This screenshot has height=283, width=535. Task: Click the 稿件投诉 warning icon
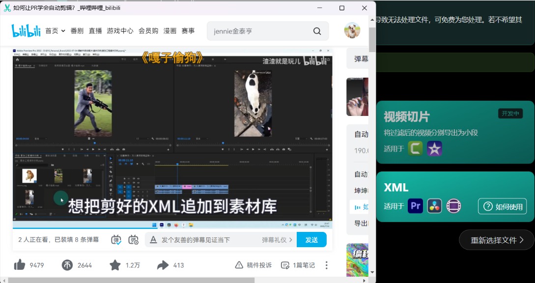[239, 265]
